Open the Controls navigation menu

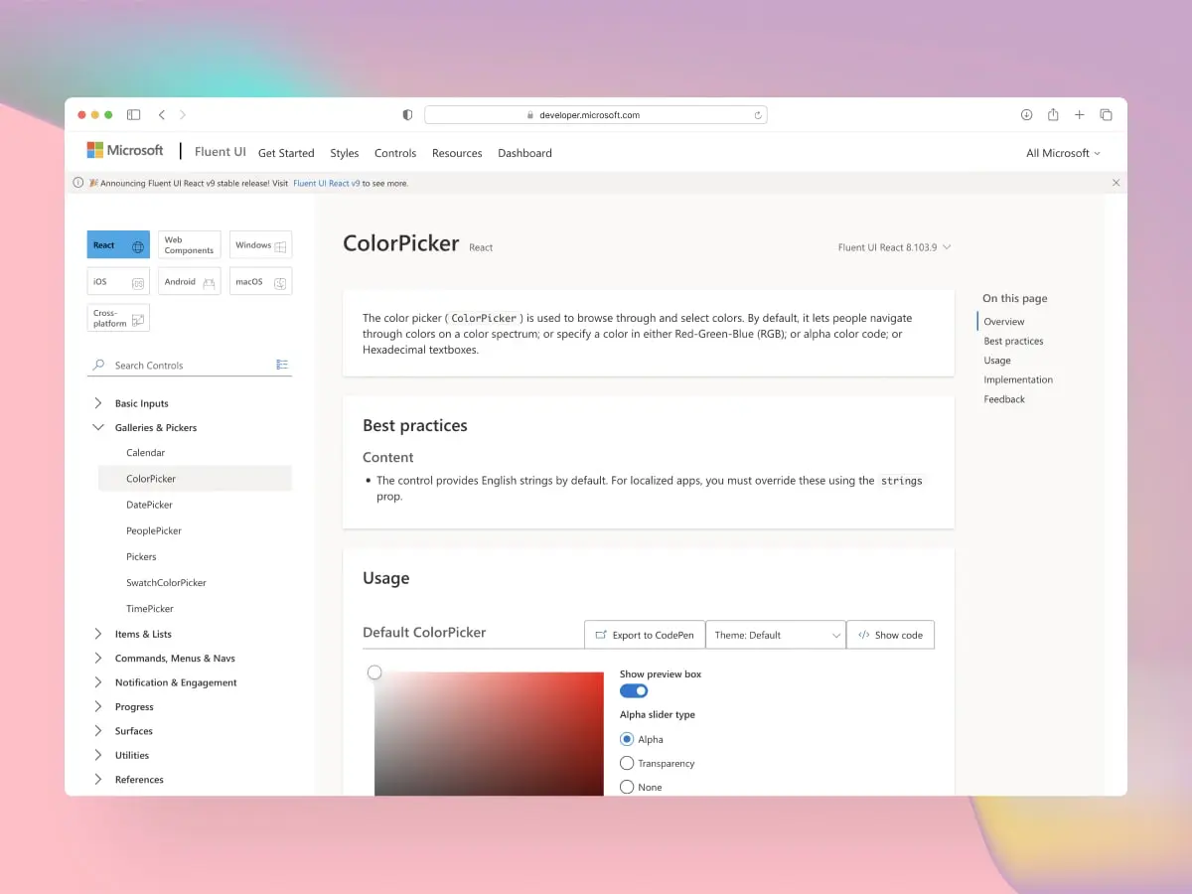click(x=395, y=153)
